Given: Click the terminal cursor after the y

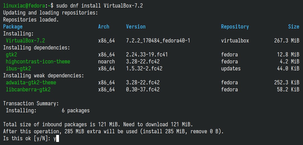Looking at the screenshot, I should pos(57,139).
